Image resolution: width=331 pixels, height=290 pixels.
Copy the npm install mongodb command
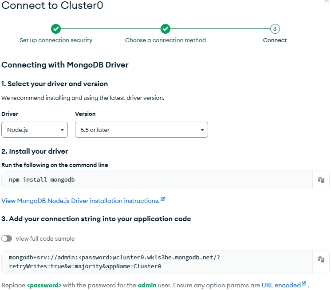tap(321, 180)
